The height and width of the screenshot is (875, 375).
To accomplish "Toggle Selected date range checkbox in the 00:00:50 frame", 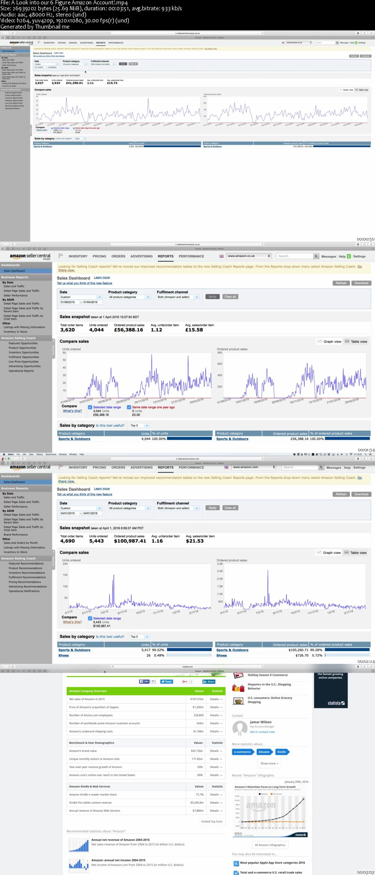I will tap(52, 128).
